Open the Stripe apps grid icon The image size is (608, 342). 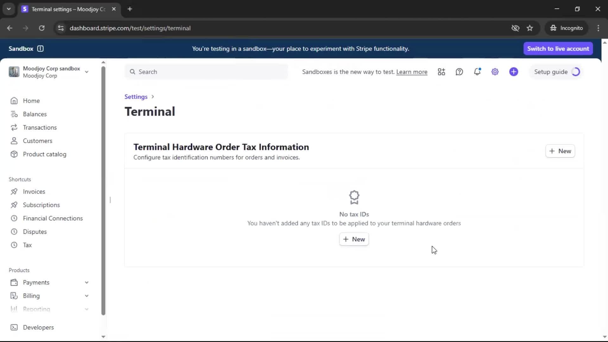[x=441, y=72]
